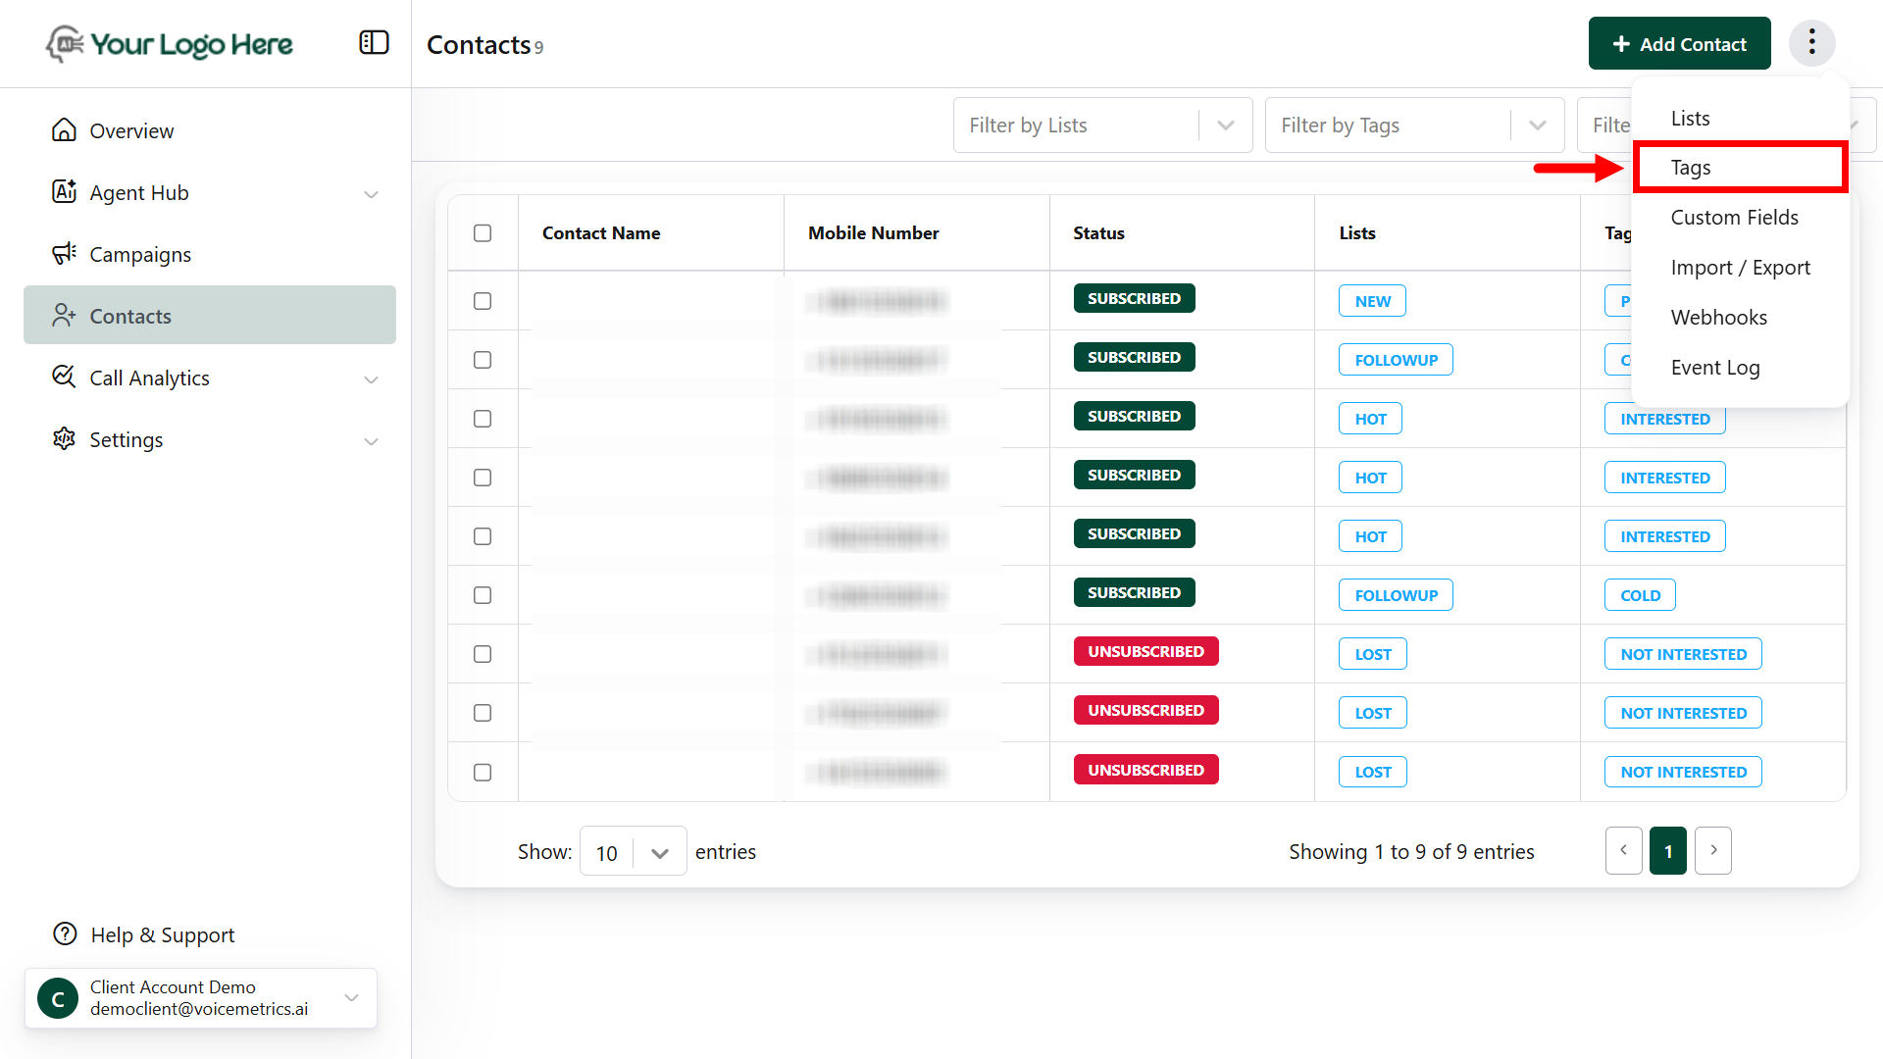This screenshot has width=1883, height=1059.
Task: Click the Call Analytics icon
Action: [x=64, y=378]
